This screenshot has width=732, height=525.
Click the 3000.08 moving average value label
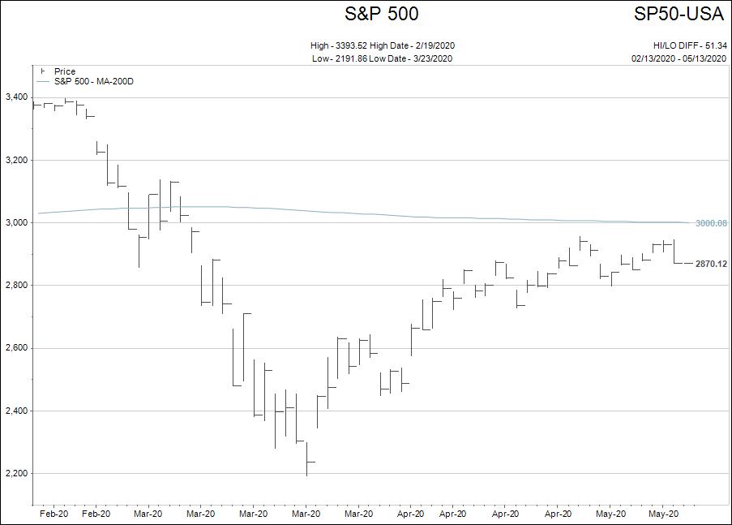(x=711, y=223)
